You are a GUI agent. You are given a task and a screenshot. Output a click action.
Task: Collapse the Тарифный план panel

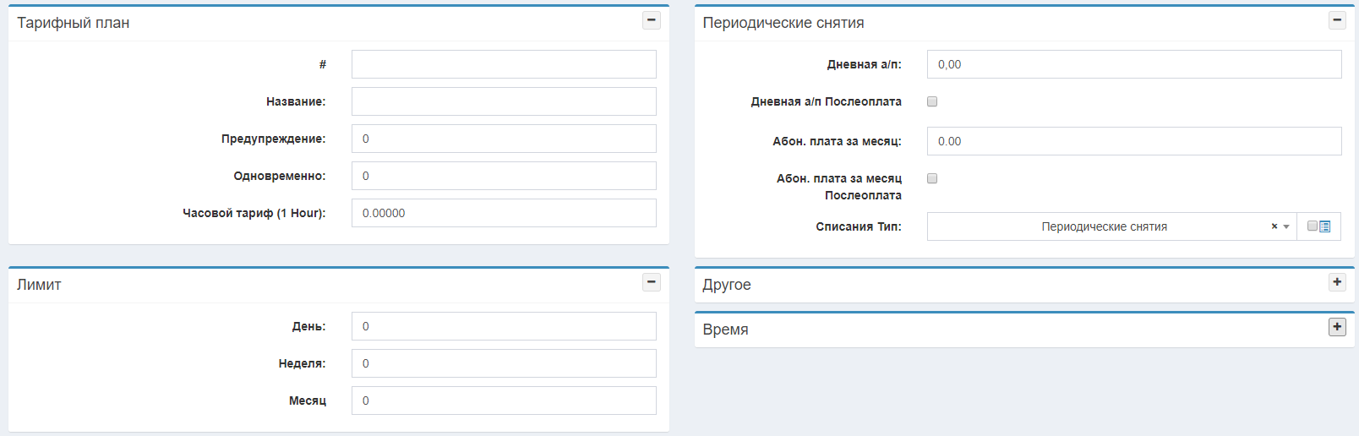[651, 20]
